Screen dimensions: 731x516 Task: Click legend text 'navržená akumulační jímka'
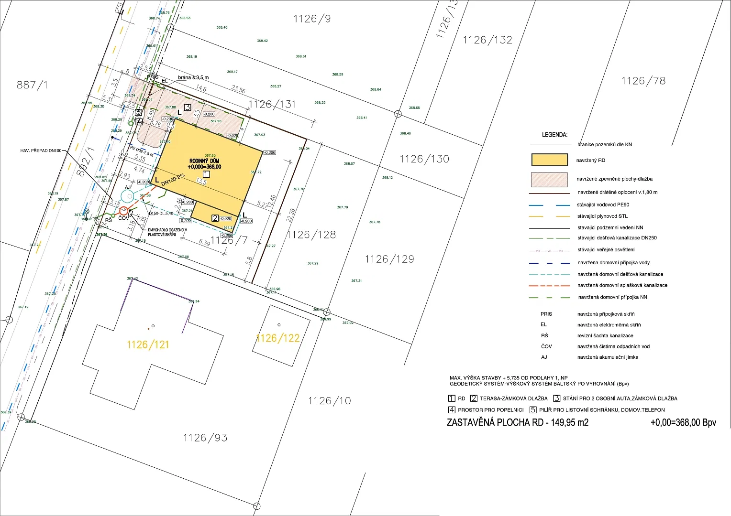(608, 357)
